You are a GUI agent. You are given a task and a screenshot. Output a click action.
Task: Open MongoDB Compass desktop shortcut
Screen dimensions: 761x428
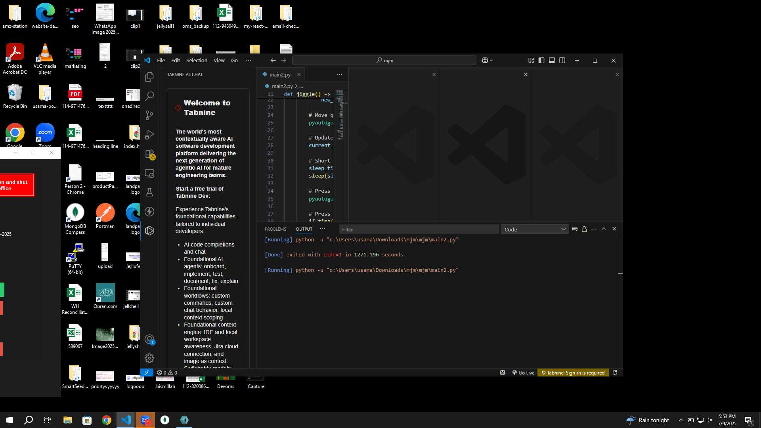point(75,219)
